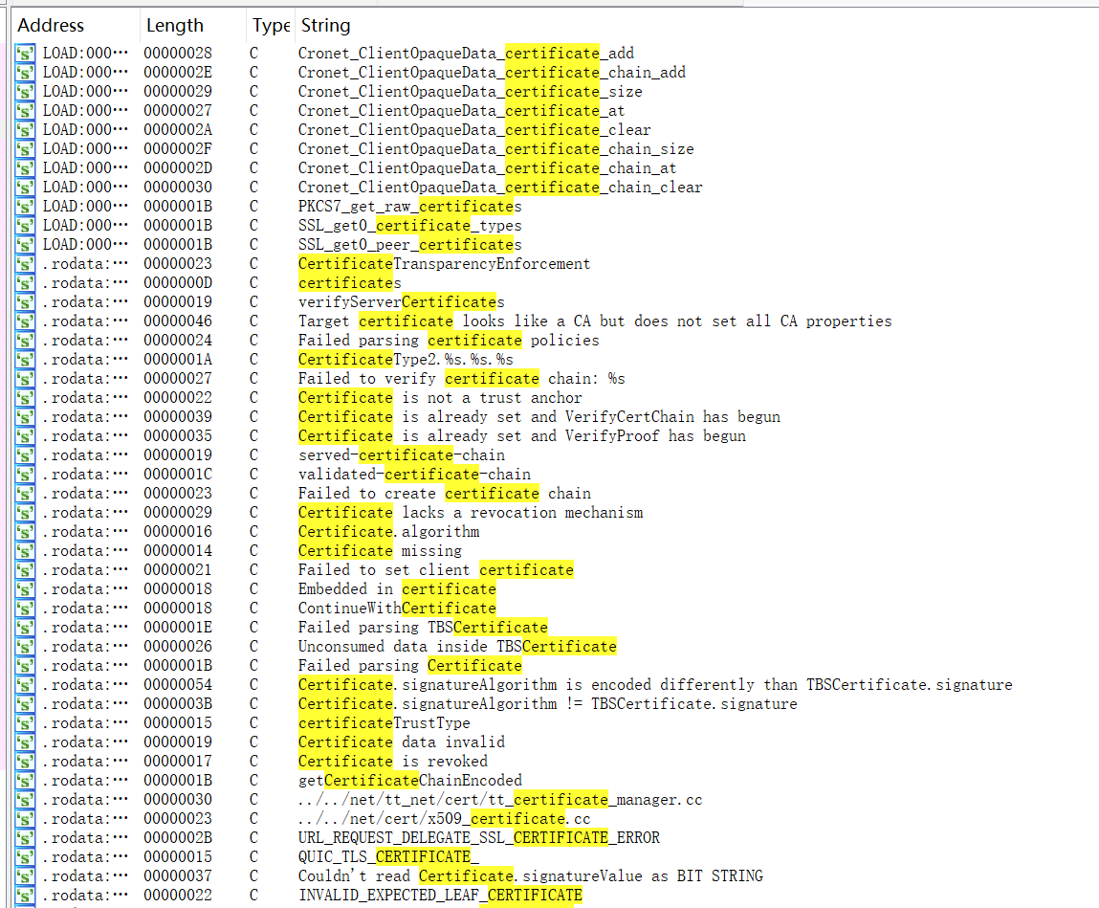Click string icon beside 'Certificate missing' entry
This screenshot has height=908, width=1099.
point(26,551)
